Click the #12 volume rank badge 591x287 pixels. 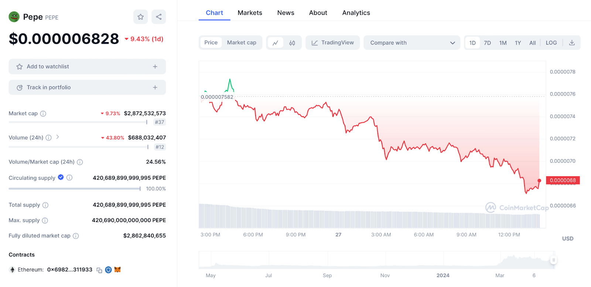(x=160, y=147)
